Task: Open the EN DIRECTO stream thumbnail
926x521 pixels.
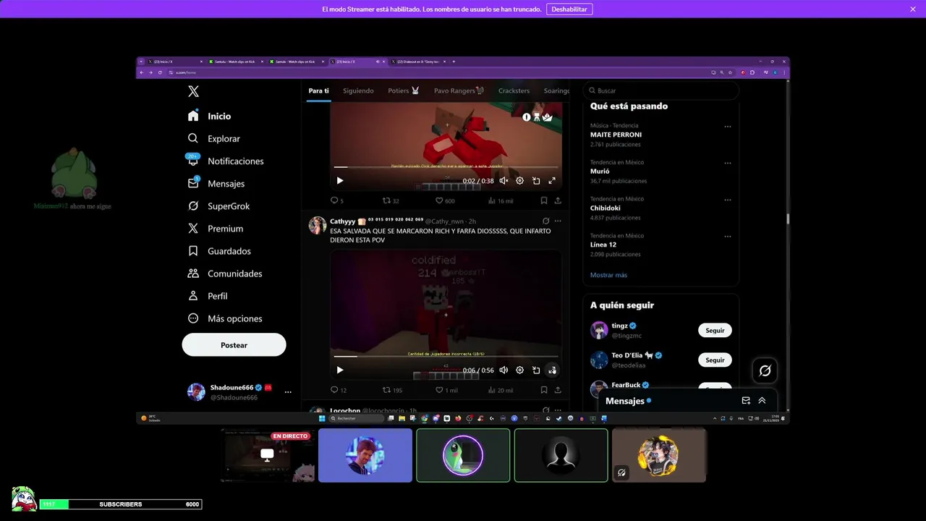Action: pos(267,455)
